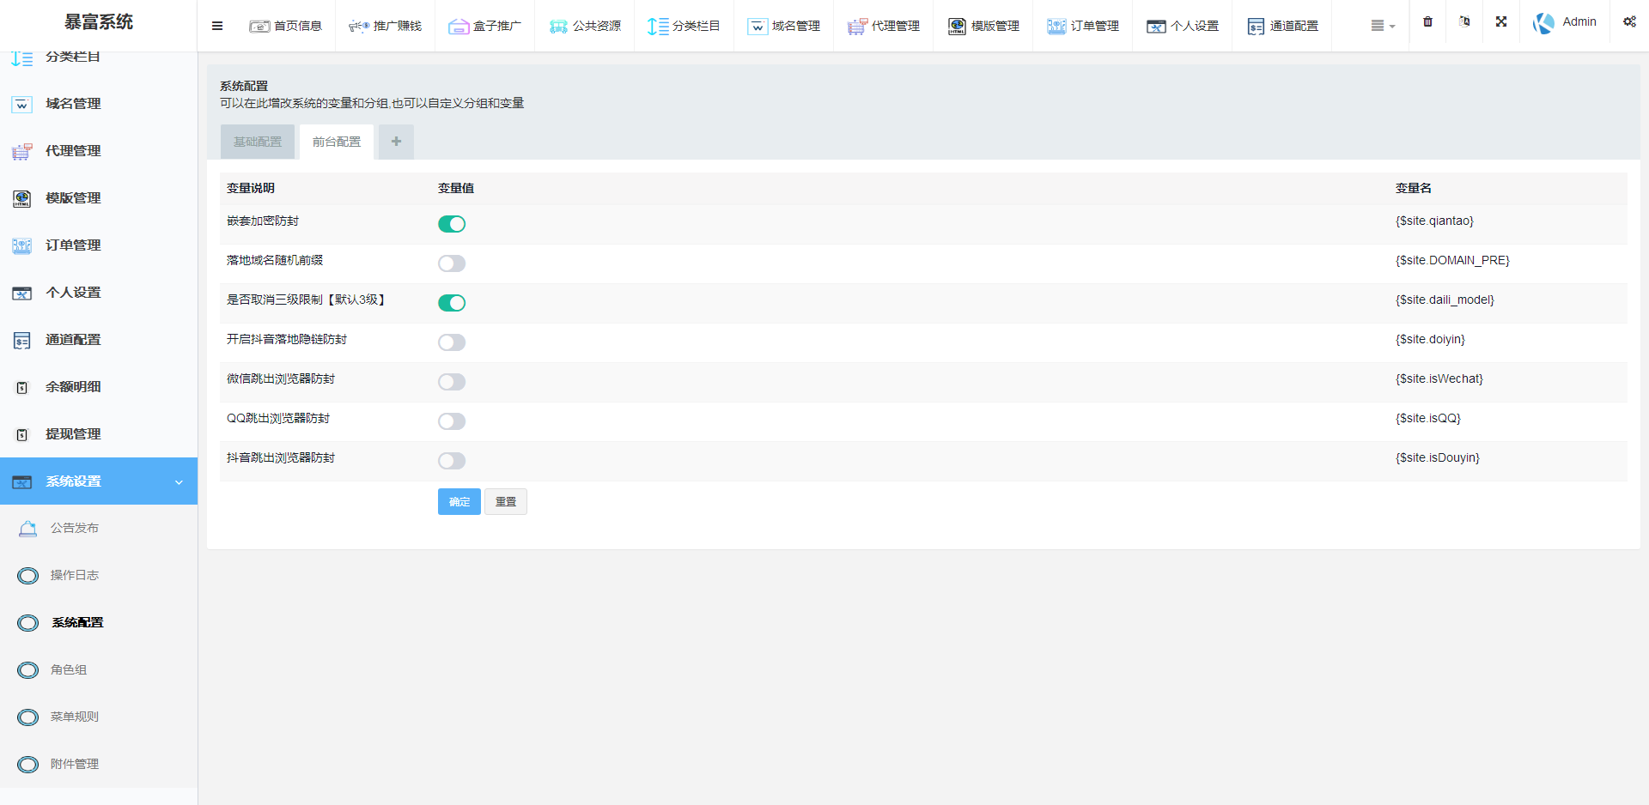Click the fullscreen toggle icon in header
Image resolution: width=1649 pixels, height=805 pixels.
point(1501,21)
